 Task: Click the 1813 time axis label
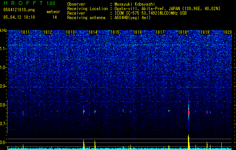tap(70, 32)
